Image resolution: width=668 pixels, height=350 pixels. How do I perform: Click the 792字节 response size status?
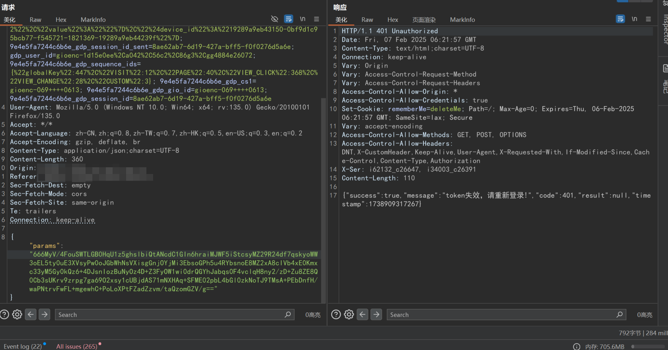[x=629, y=333]
